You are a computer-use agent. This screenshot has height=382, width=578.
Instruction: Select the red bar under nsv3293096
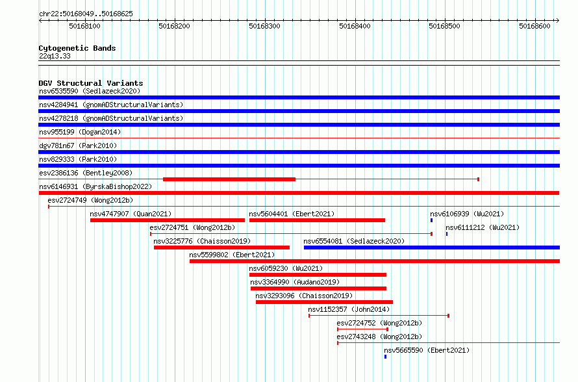[324, 302]
